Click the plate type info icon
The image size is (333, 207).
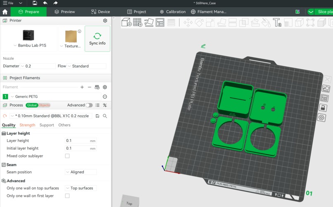pyautogui.click(x=79, y=31)
